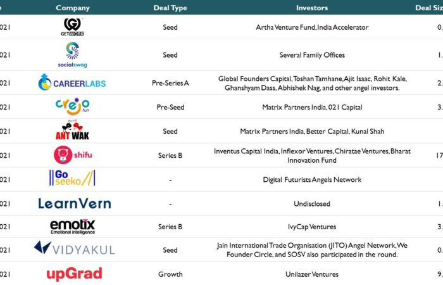Click the Ant Wak logo
443x285 pixels.
(72, 130)
